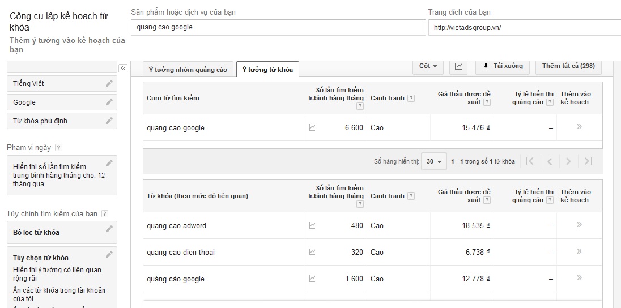Open the Từ khóa phủ định option
The width and height of the screenshot is (621, 308).
(x=62, y=121)
